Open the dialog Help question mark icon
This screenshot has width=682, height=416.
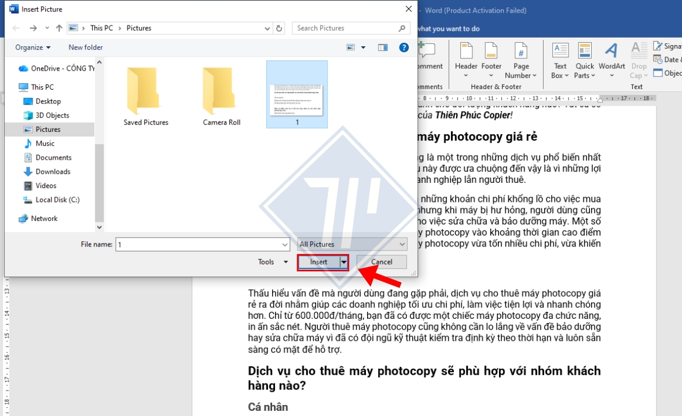pyautogui.click(x=404, y=47)
